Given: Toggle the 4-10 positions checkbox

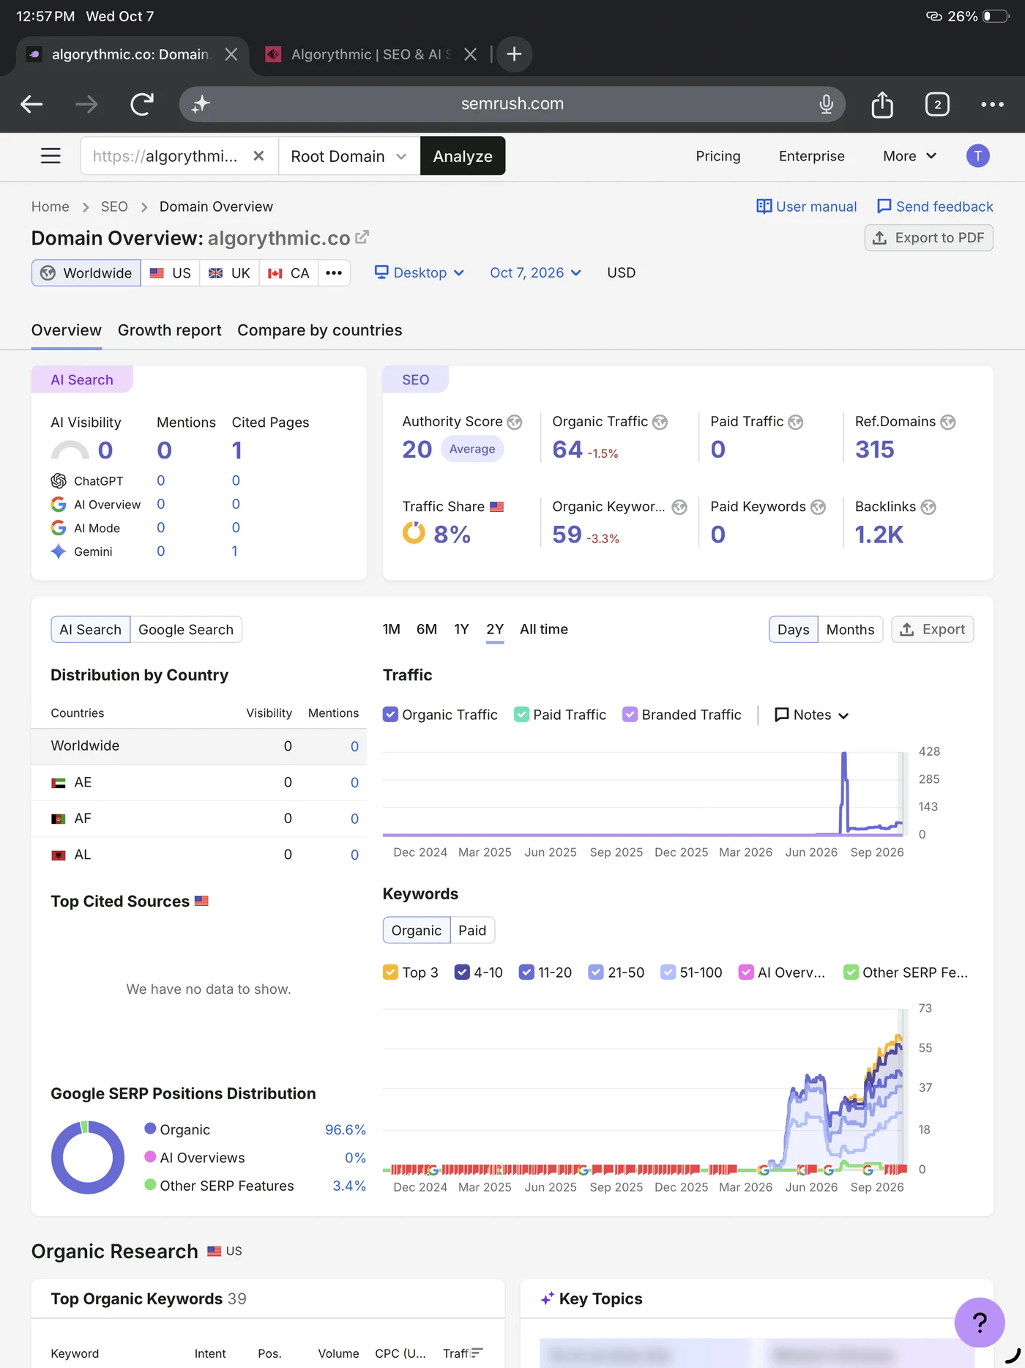Looking at the screenshot, I should [462, 972].
